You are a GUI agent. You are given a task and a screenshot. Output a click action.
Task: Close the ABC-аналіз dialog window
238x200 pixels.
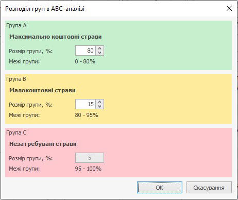229,8
